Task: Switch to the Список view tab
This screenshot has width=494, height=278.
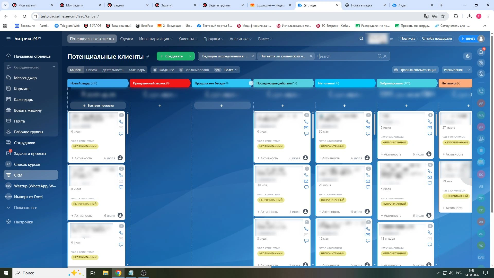Action: pyautogui.click(x=92, y=70)
